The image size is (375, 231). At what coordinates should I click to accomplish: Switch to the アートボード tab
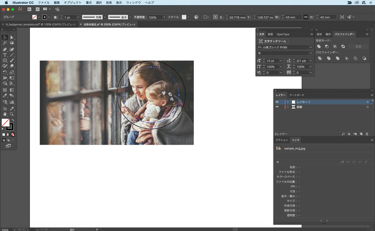point(297,95)
